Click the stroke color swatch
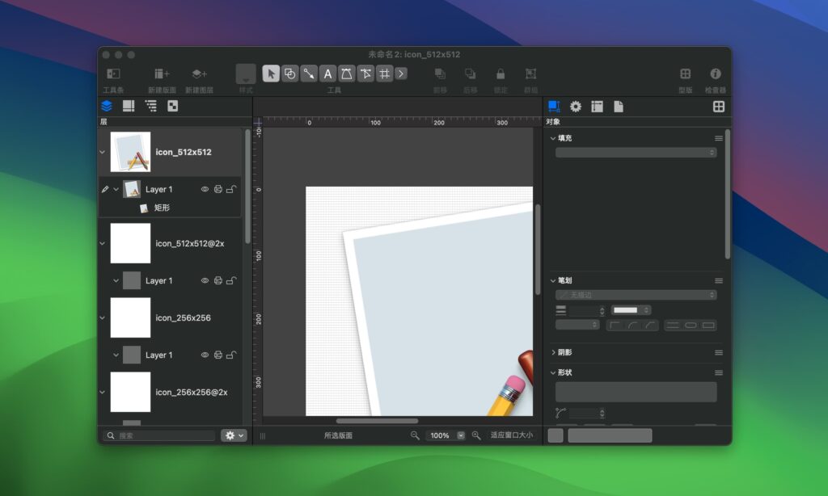 (625, 310)
